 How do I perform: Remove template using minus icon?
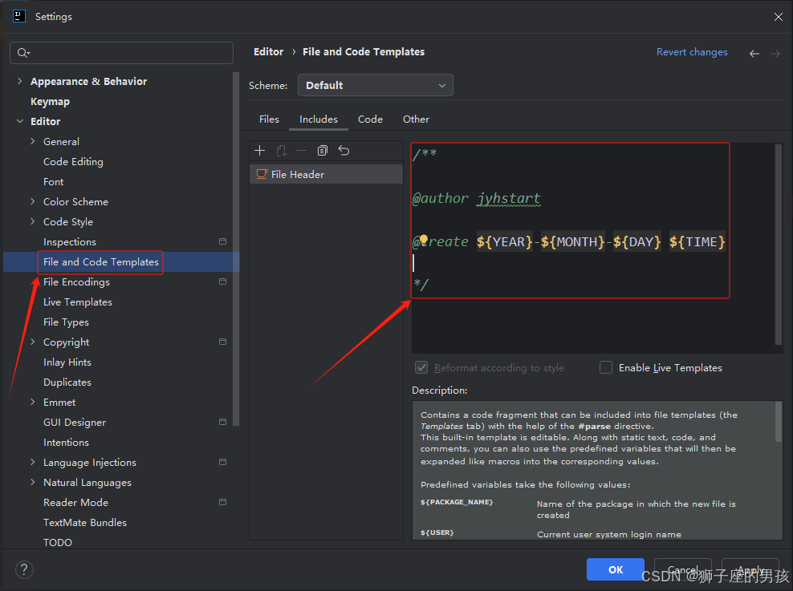(302, 151)
